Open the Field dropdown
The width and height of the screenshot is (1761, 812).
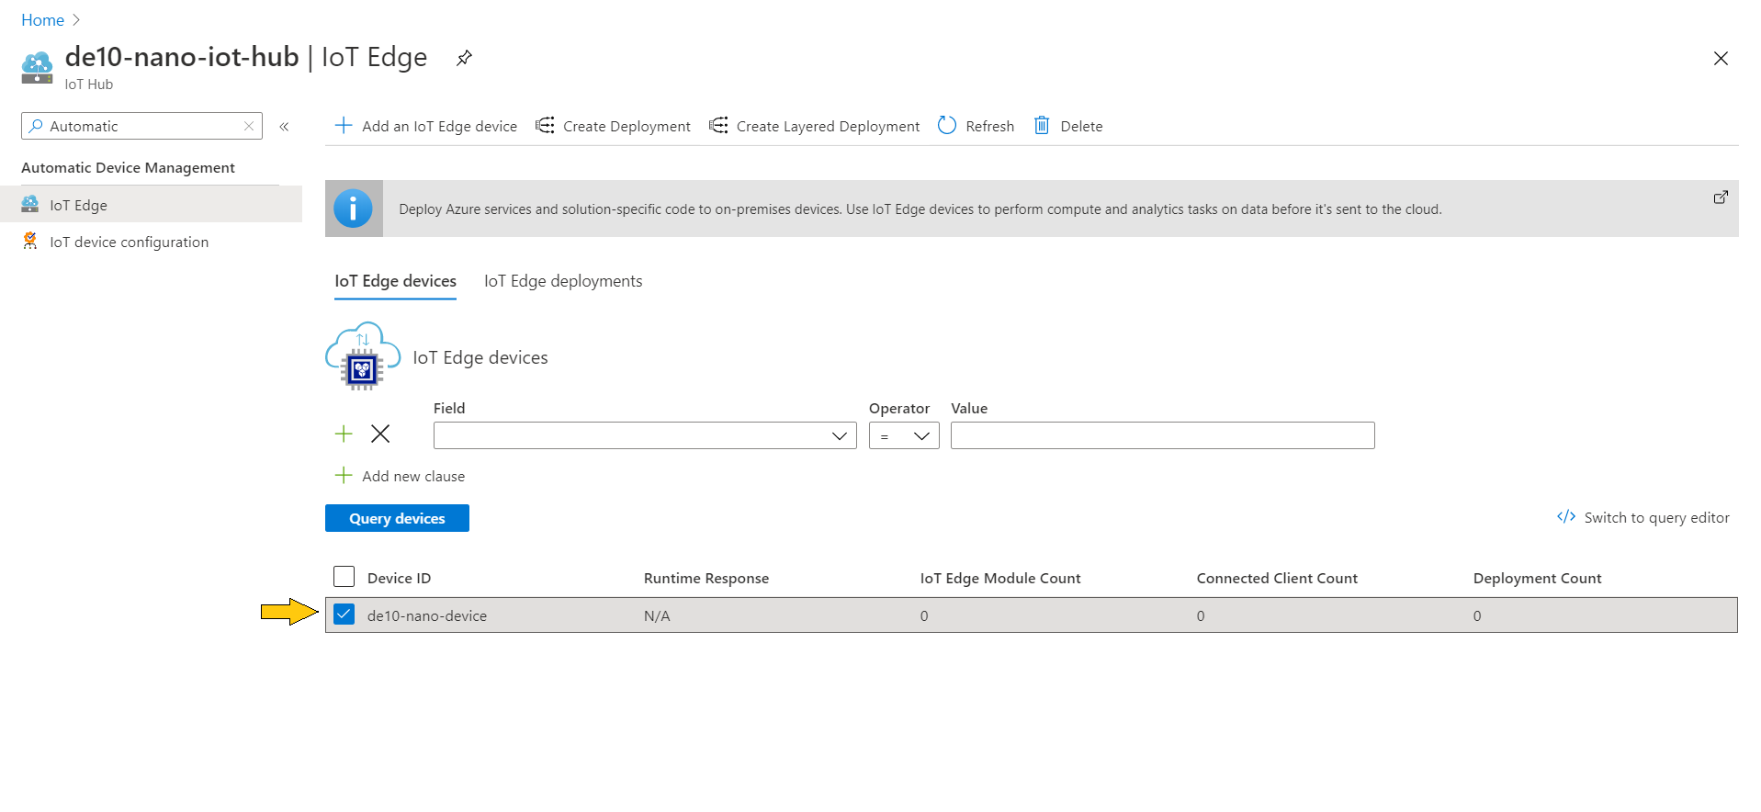click(x=644, y=435)
